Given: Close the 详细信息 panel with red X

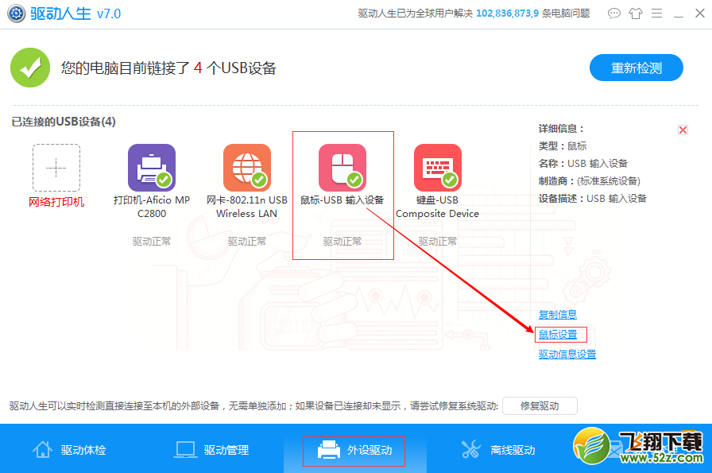Looking at the screenshot, I should click(x=683, y=130).
